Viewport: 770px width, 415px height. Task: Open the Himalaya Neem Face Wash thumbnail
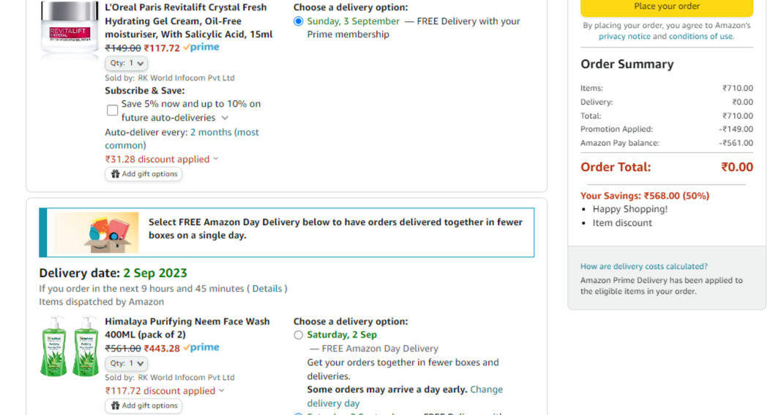(70, 346)
